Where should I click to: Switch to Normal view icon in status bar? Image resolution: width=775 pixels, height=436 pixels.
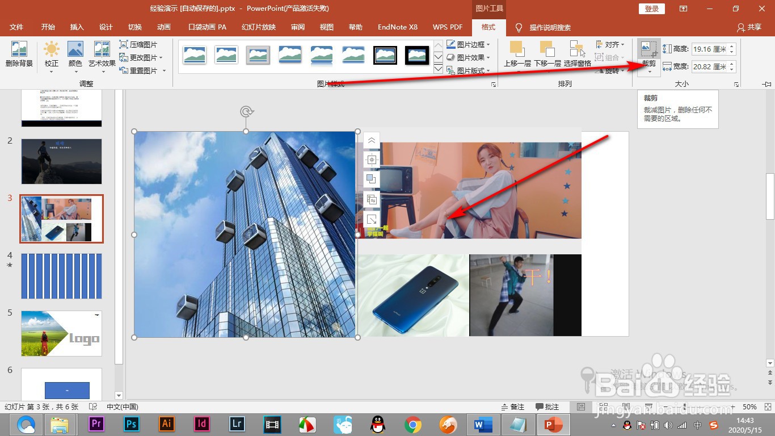pos(581,406)
